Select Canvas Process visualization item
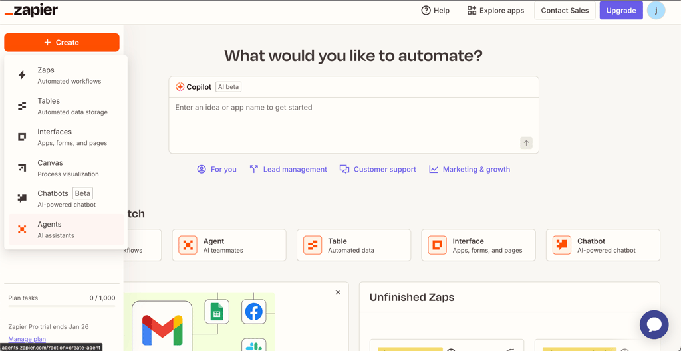The width and height of the screenshot is (681, 351). coord(66,168)
